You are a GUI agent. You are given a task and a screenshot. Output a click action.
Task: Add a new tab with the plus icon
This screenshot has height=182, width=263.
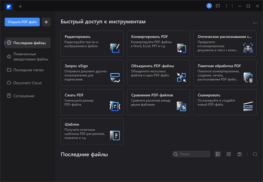tap(21, 6)
